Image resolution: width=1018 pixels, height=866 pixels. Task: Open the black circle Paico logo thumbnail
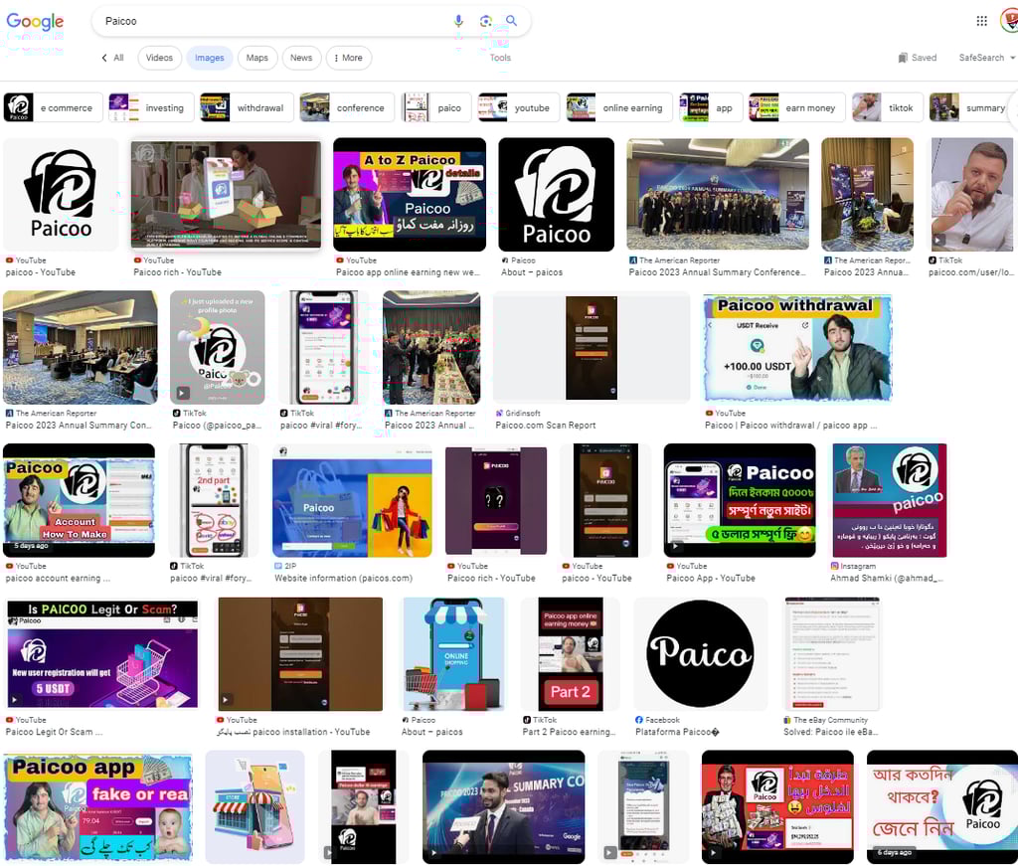(x=701, y=653)
